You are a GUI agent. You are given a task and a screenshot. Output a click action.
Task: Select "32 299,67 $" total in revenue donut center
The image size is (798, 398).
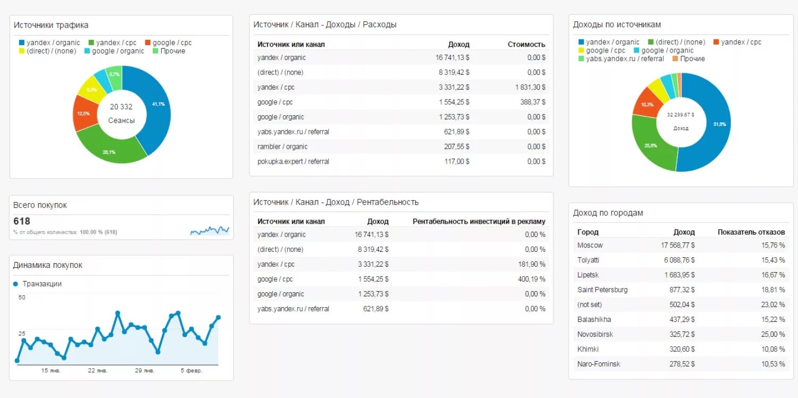click(x=681, y=115)
